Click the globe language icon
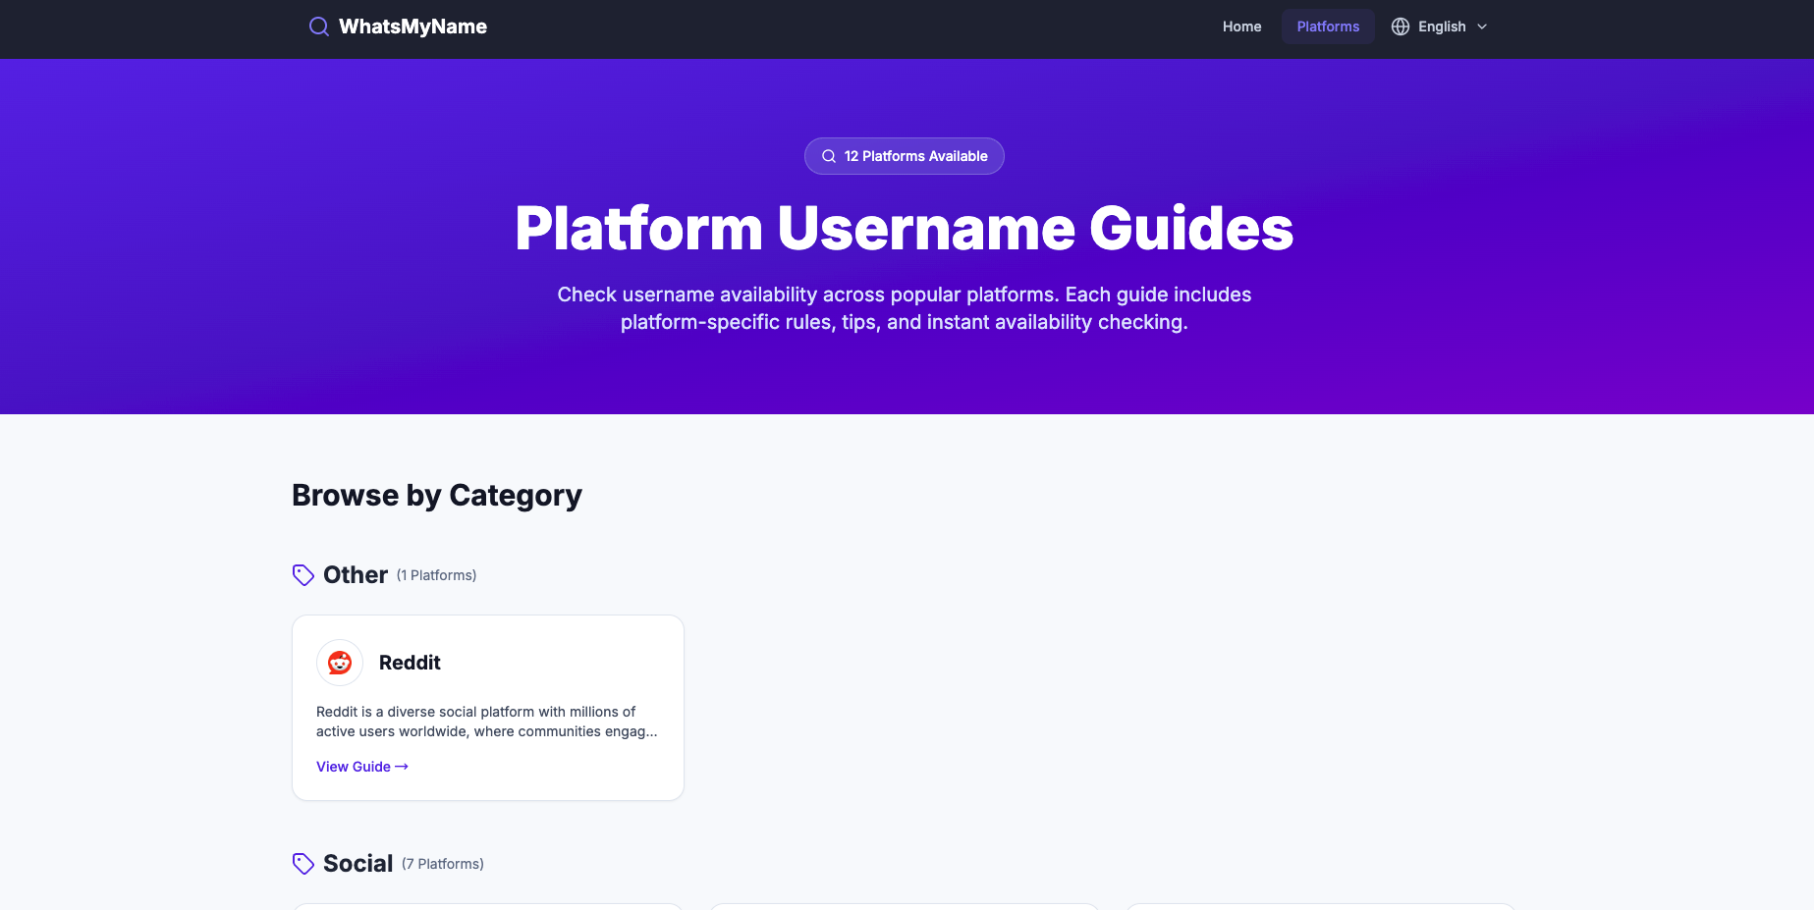The height and width of the screenshot is (910, 1814). click(x=1401, y=27)
